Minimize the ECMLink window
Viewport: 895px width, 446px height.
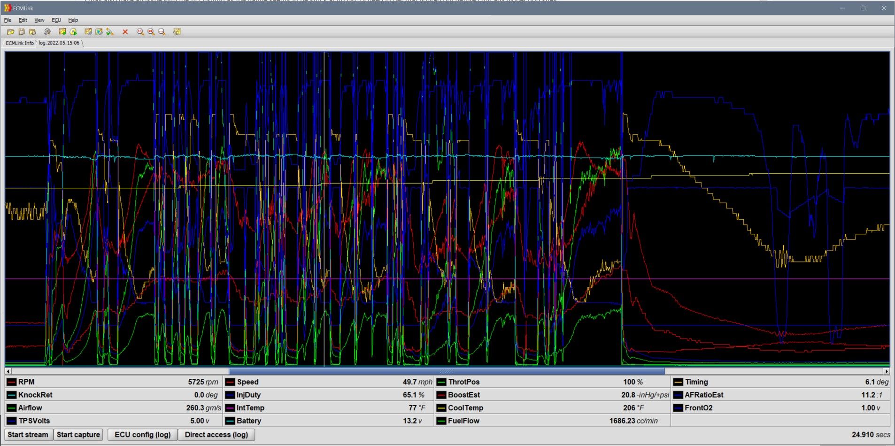[842, 8]
